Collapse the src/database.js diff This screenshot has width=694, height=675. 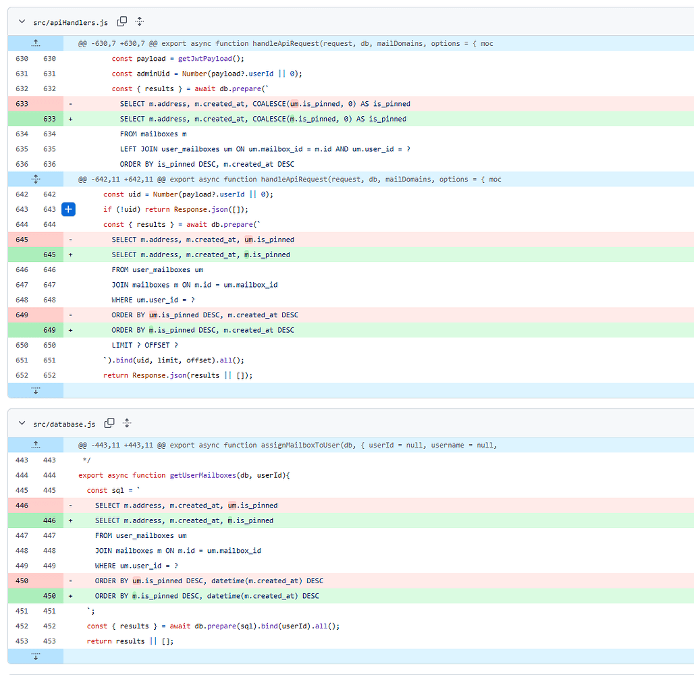(22, 424)
